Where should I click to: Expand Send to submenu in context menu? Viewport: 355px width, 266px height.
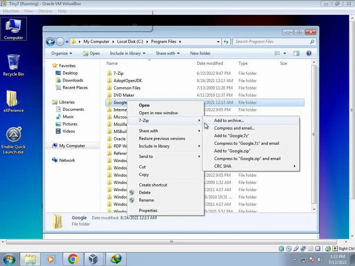(x=166, y=157)
